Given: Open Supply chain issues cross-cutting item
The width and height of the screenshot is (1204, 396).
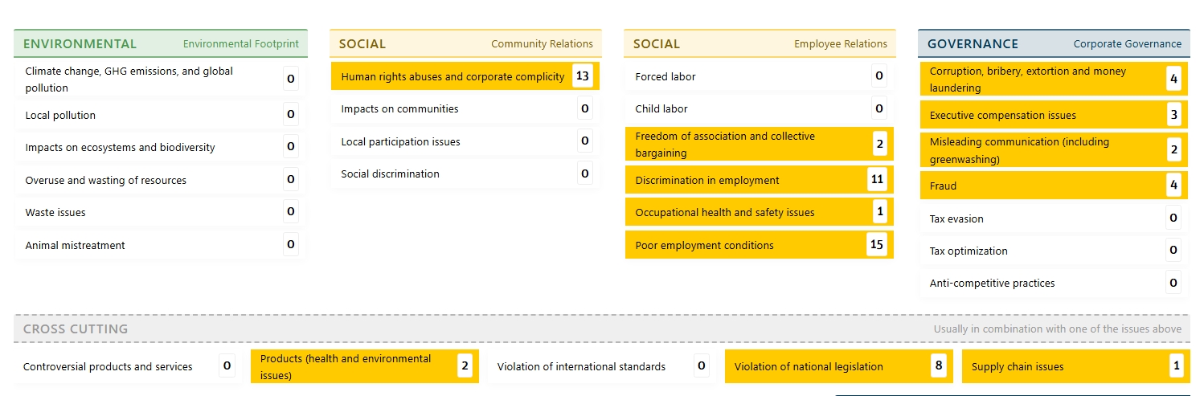Looking at the screenshot, I should 1075,366.
